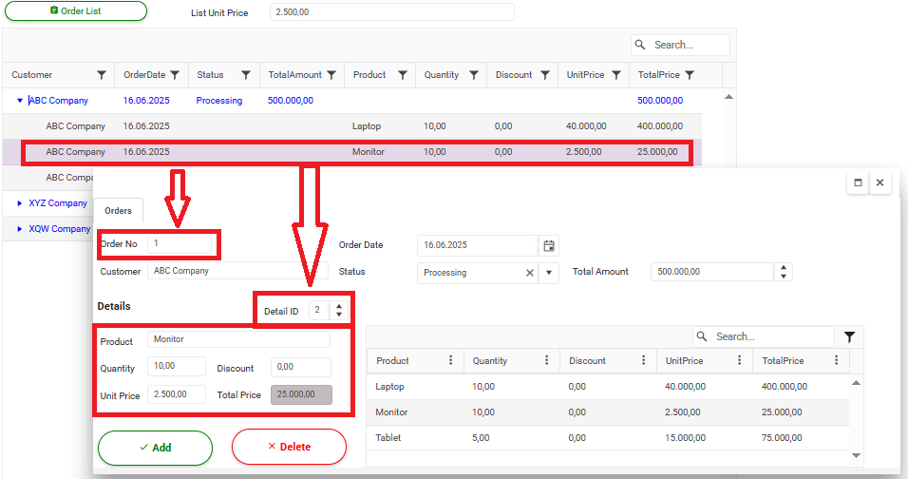Filter the Discount column in main grid
908x479 pixels.
(x=545, y=75)
